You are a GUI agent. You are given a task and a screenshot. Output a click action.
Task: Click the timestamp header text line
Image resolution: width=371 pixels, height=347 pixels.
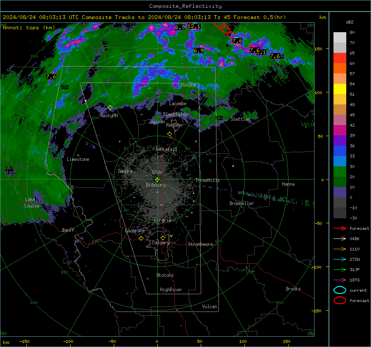[x=144, y=17]
